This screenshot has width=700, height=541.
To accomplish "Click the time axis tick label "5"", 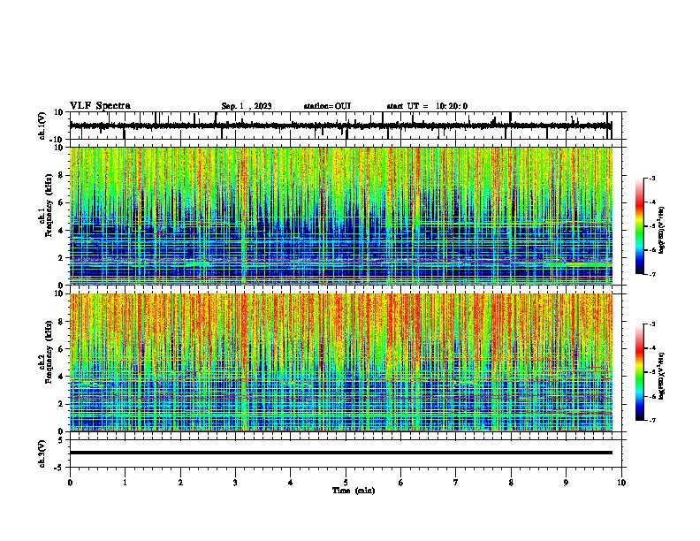I will click(x=346, y=483).
